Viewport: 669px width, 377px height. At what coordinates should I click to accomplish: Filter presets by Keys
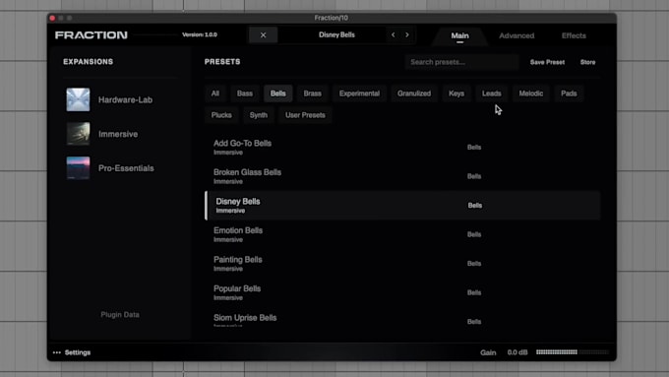tap(456, 94)
